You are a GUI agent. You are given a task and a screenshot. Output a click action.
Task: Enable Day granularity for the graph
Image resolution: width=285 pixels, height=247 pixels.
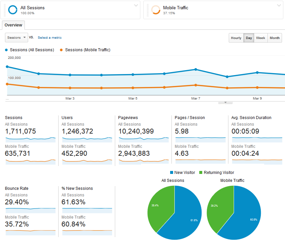249,38
